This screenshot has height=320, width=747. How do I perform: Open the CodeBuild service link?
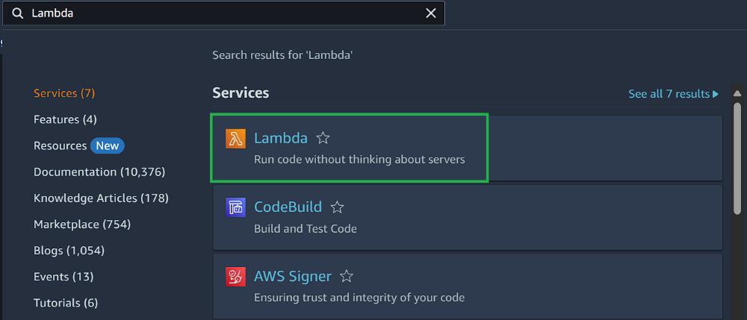coord(288,207)
